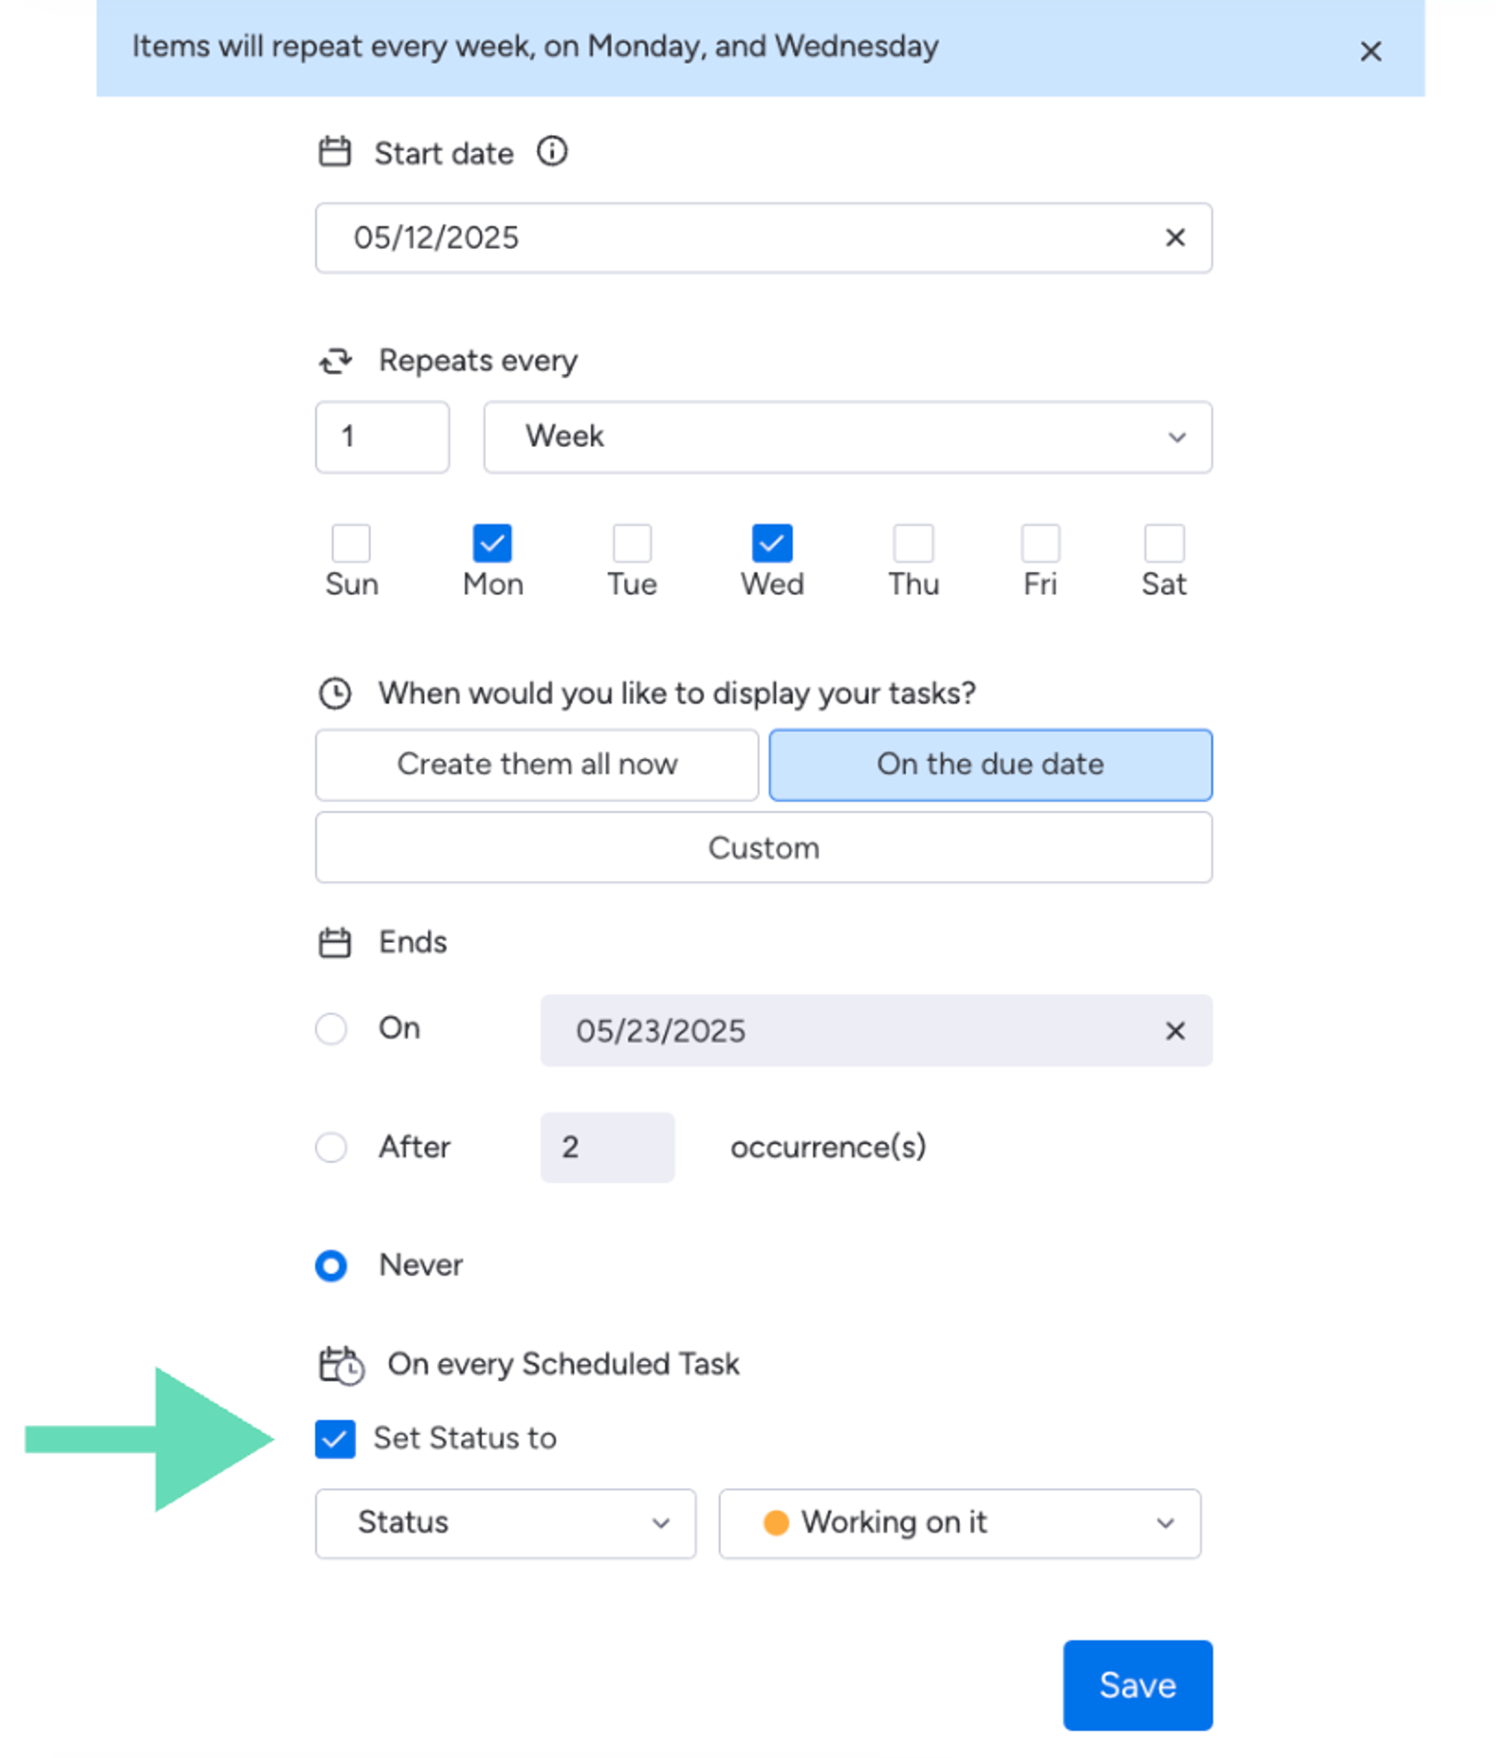Click the Save button
This screenshot has width=1496, height=1758.
[x=1137, y=1685]
